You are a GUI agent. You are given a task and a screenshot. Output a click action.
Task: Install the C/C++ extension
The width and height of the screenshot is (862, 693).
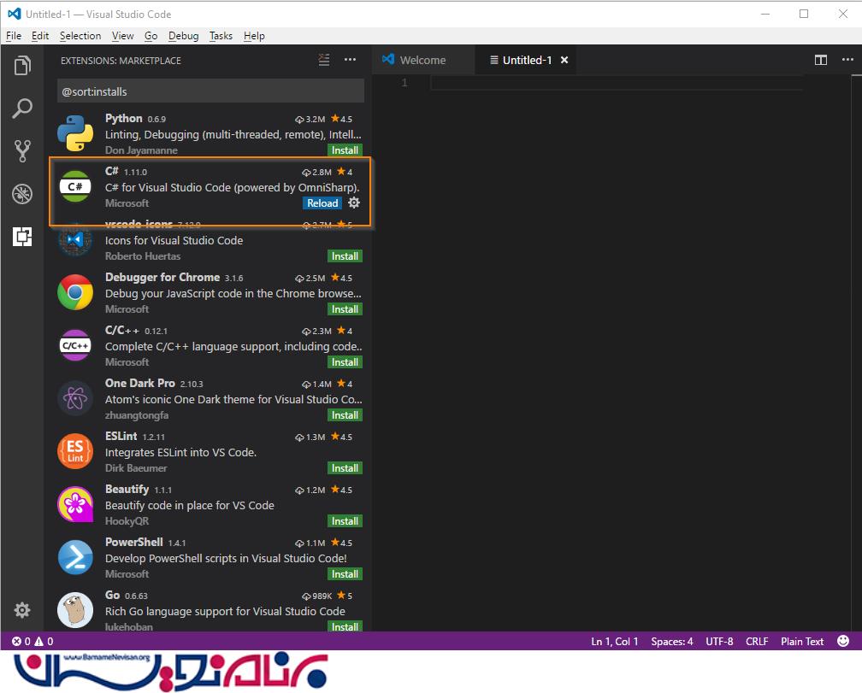[x=345, y=361]
